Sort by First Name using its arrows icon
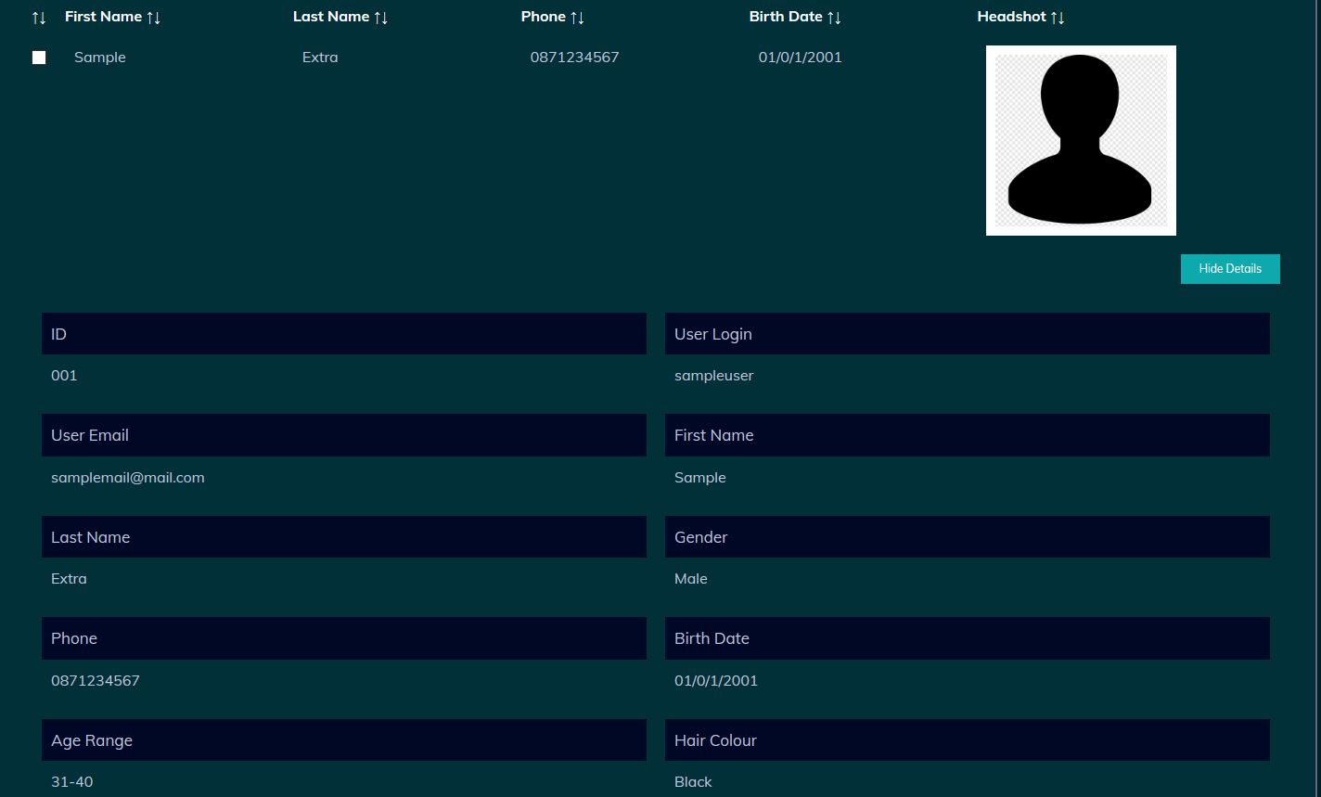The image size is (1321, 797). [x=154, y=18]
